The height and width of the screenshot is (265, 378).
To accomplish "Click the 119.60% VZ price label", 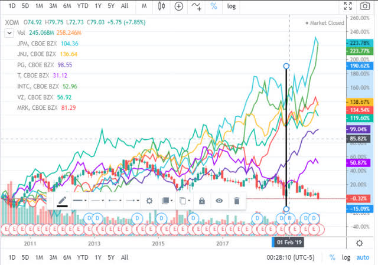I will (360, 118).
